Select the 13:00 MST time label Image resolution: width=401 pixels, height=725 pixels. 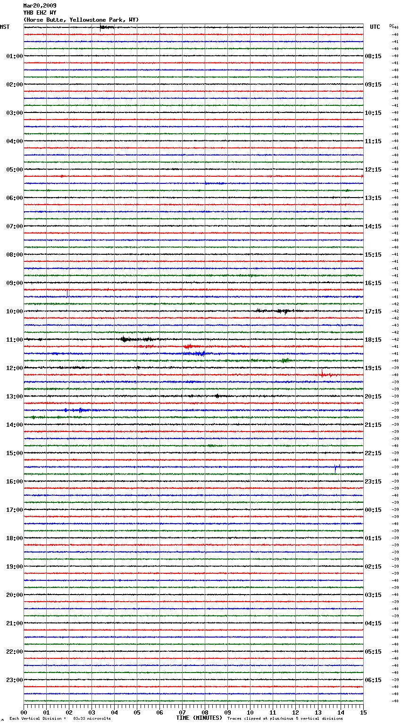click(15, 397)
